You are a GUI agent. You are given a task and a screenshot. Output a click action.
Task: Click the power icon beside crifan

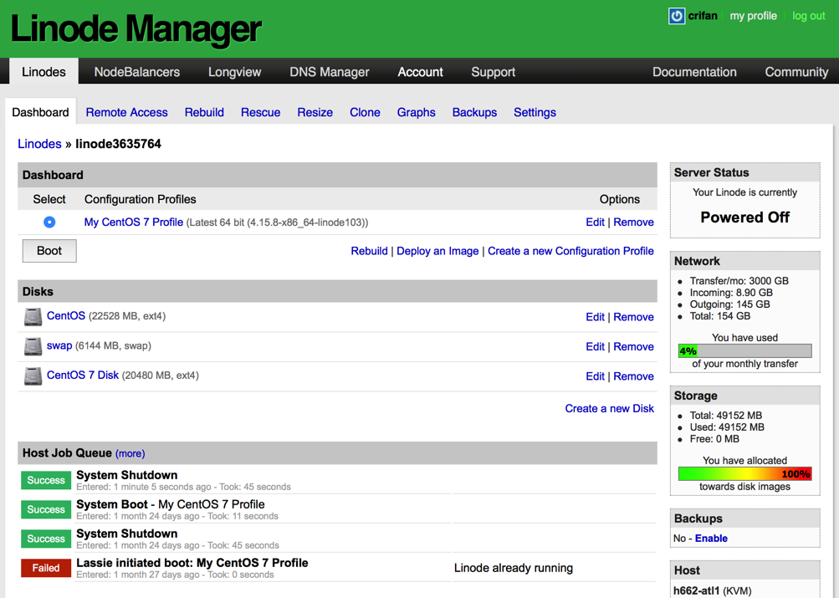677,16
